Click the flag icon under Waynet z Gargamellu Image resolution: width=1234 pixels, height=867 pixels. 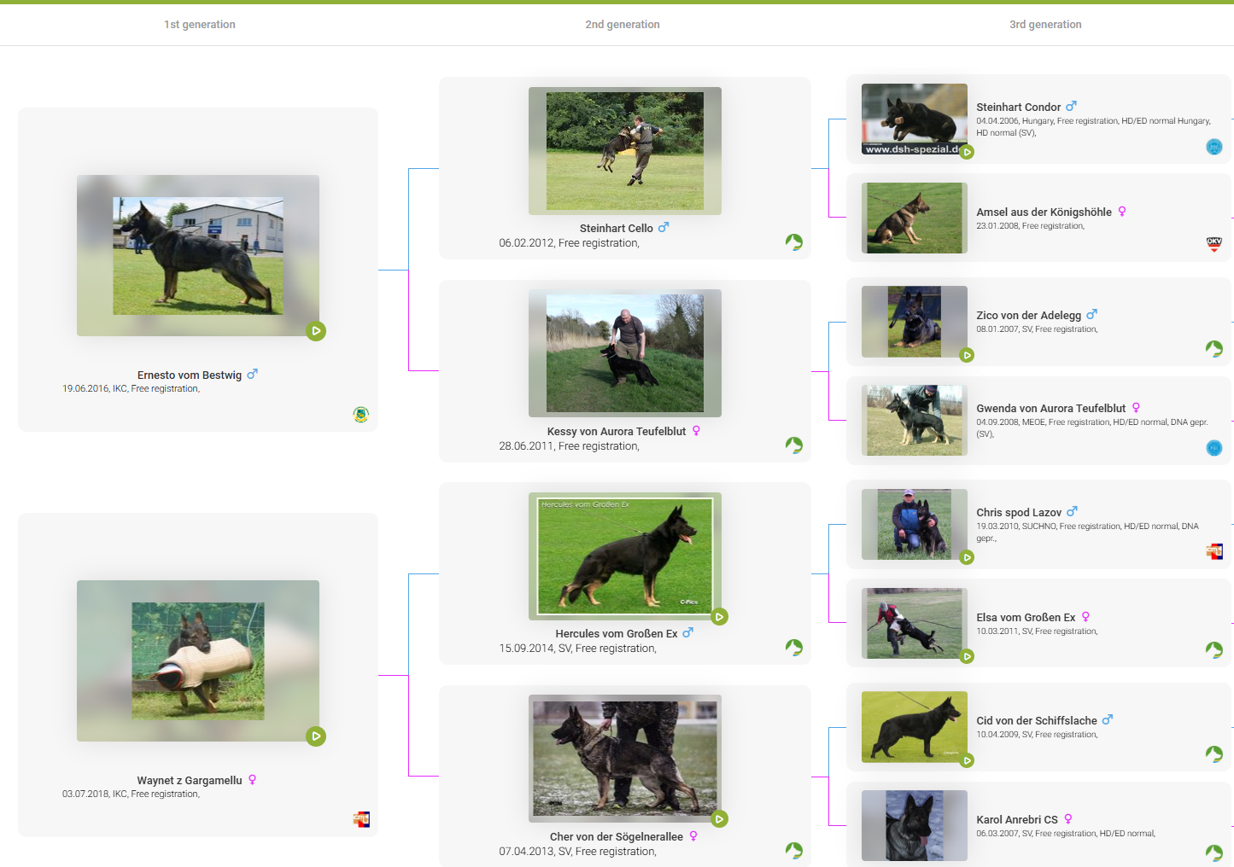(361, 820)
